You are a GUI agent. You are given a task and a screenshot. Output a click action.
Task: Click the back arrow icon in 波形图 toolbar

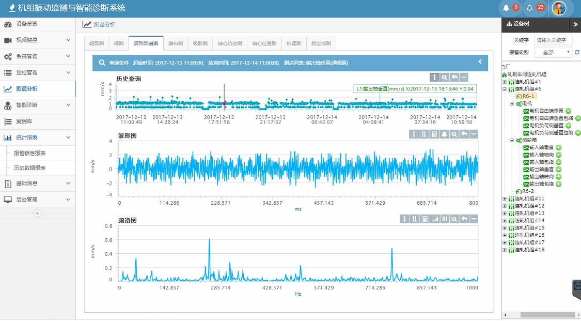pos(464,134)
